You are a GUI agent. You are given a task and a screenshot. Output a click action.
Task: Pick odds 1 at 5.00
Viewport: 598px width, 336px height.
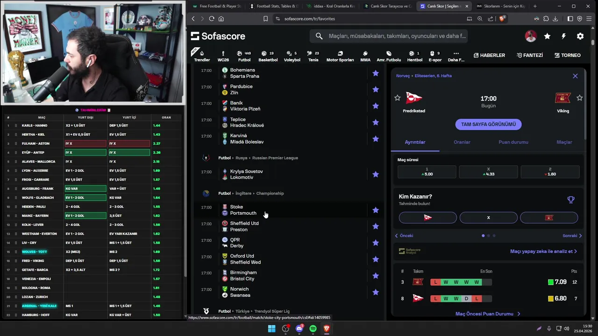[427, 172]
